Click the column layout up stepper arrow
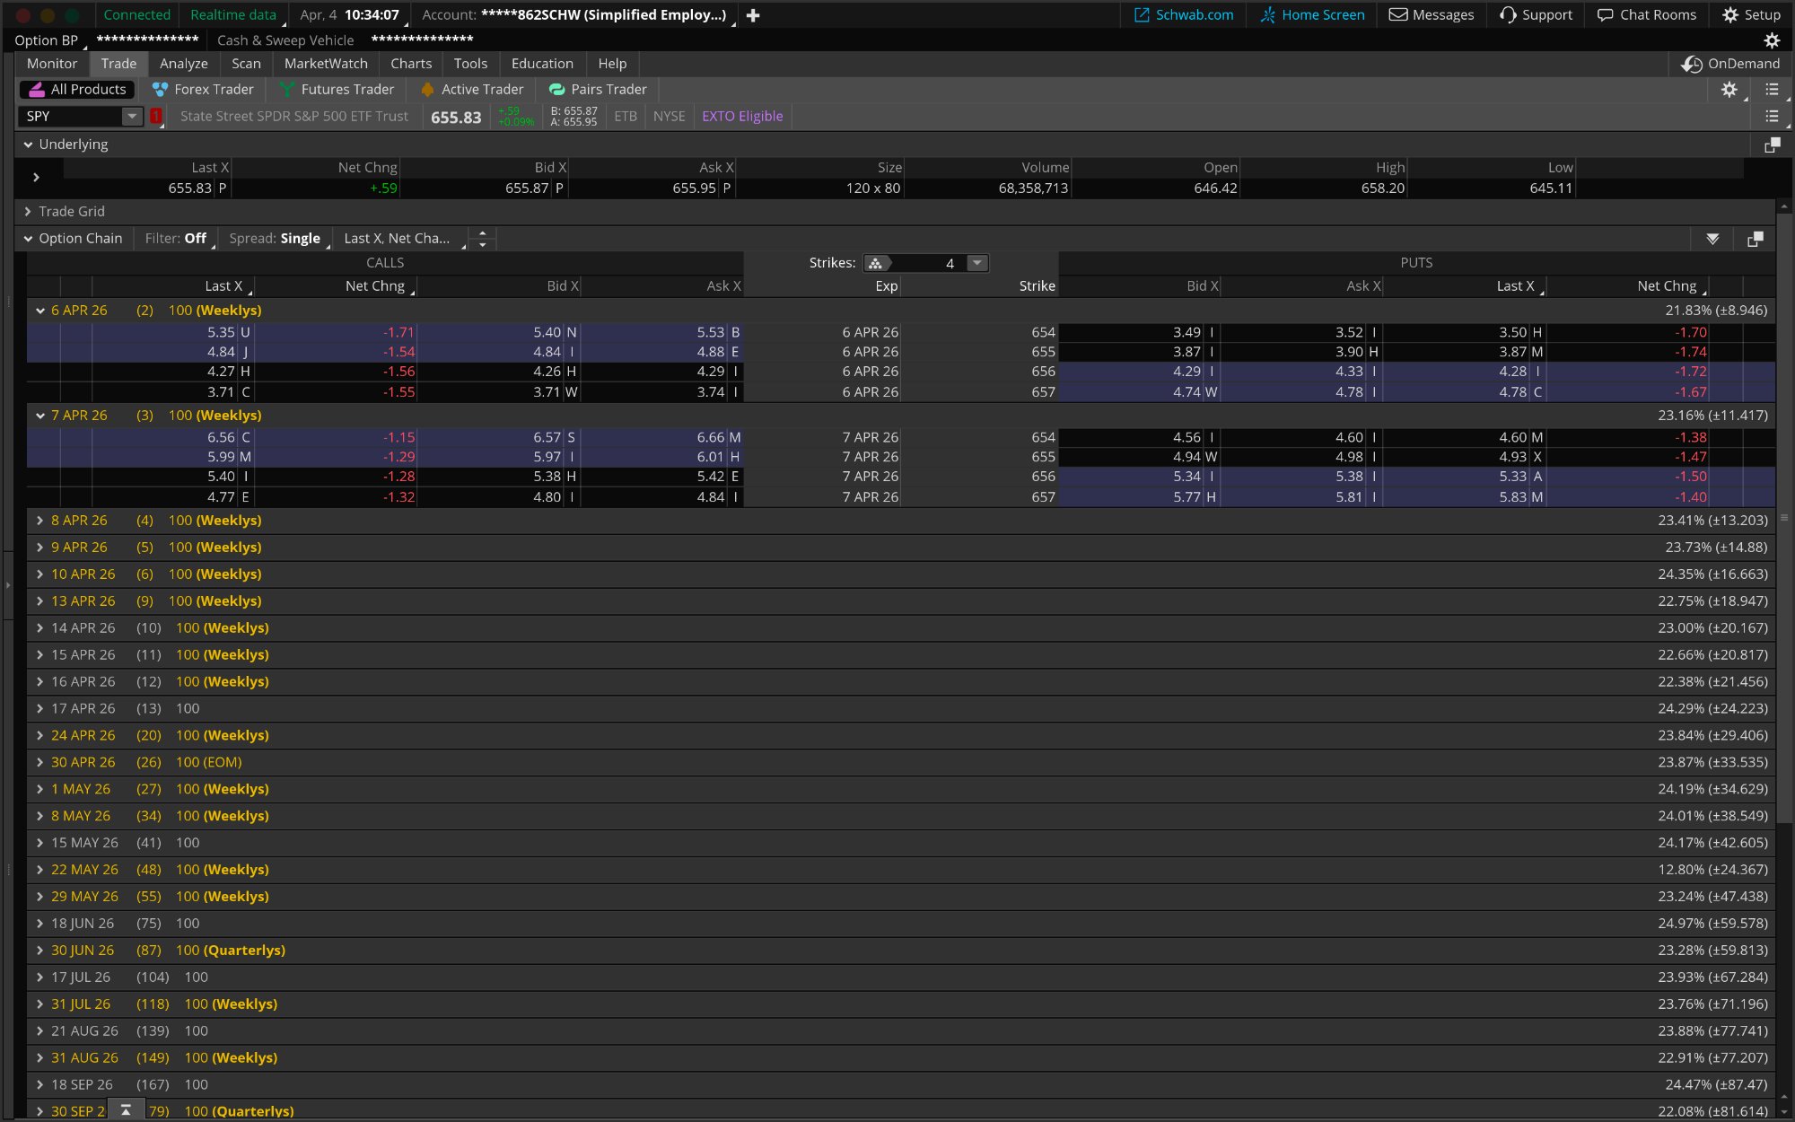Viewport: 1795px width, 1122px height. click(482, 233)
